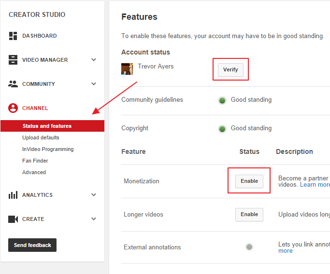Viewport: 330px width, 274px height.
Task: Click the Community guidelines green status dot
Action: click(x=222, y=100)
